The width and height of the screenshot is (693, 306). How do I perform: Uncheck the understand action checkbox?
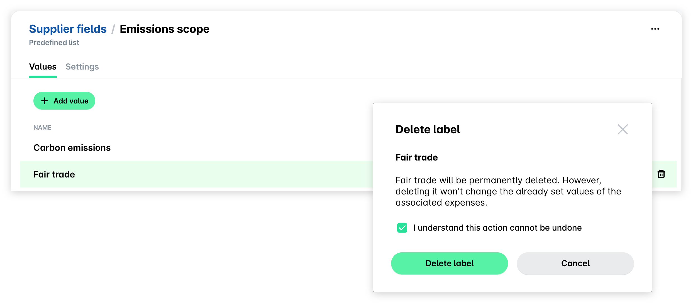click(402, 228)
